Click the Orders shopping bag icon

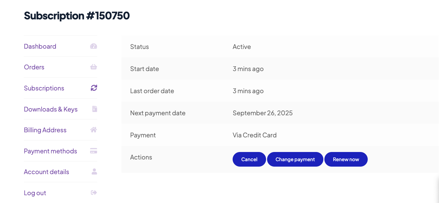pyautogui.click(x=93, y=67)
